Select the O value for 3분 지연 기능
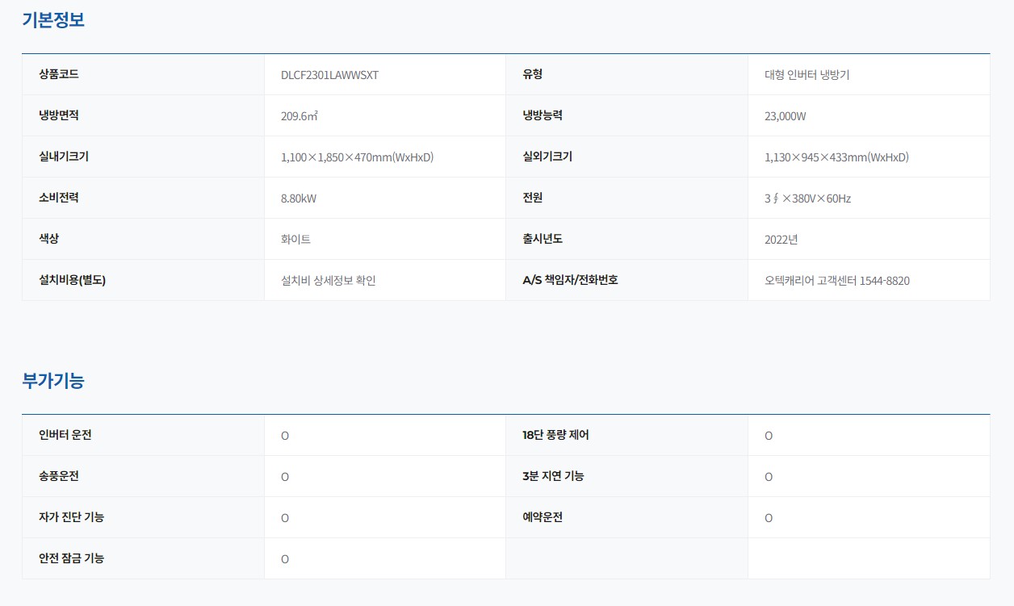Screen dimensions: 1014x606 click(769, 477)
